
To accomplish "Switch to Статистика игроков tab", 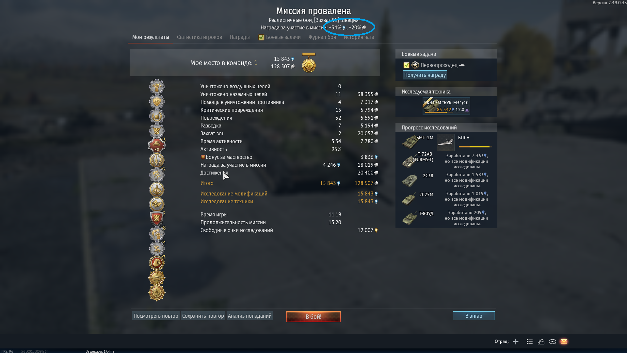I will coord(200,37).
